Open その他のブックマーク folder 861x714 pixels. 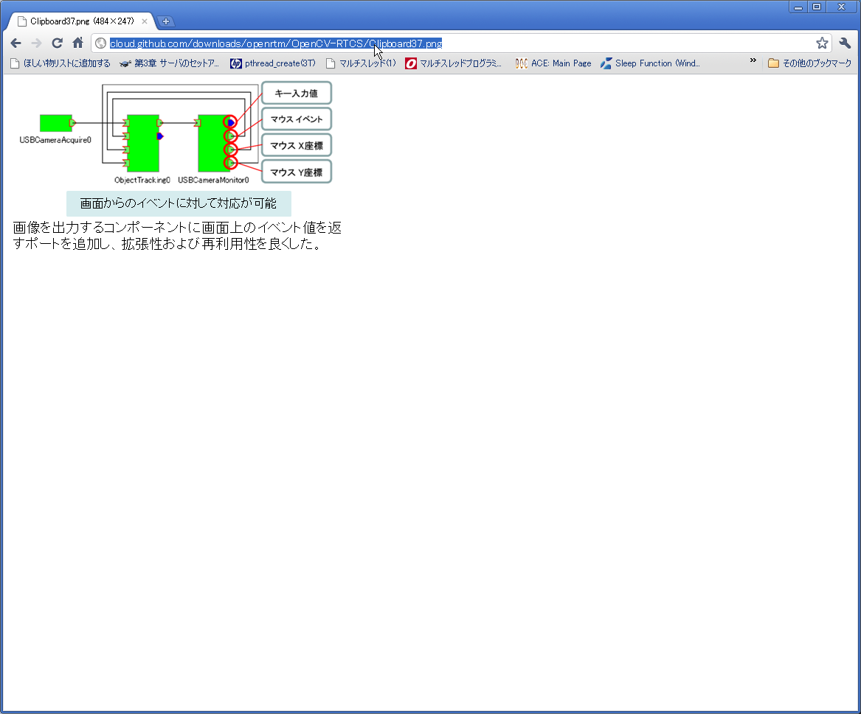pos(809,63)
